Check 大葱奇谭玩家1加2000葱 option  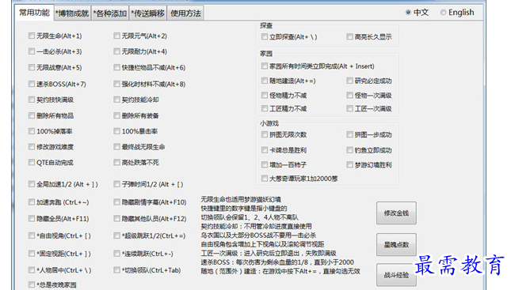pyautogui.click(x=265, y=178)
